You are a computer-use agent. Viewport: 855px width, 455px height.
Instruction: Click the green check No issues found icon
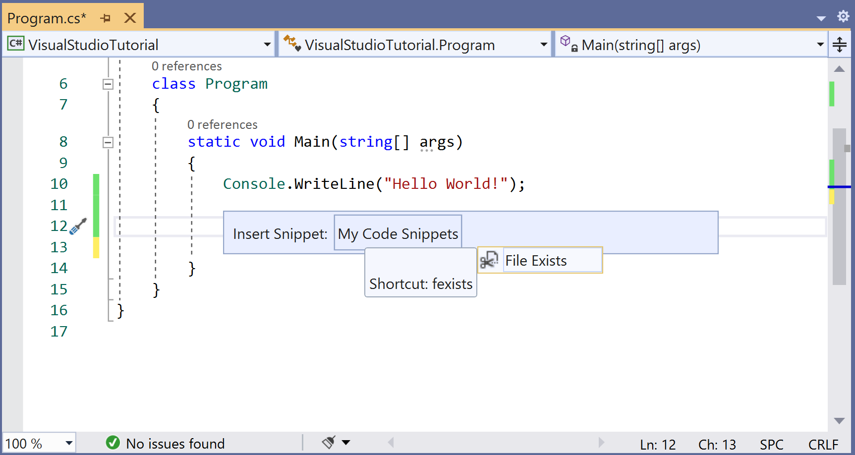tap(113, 443)
